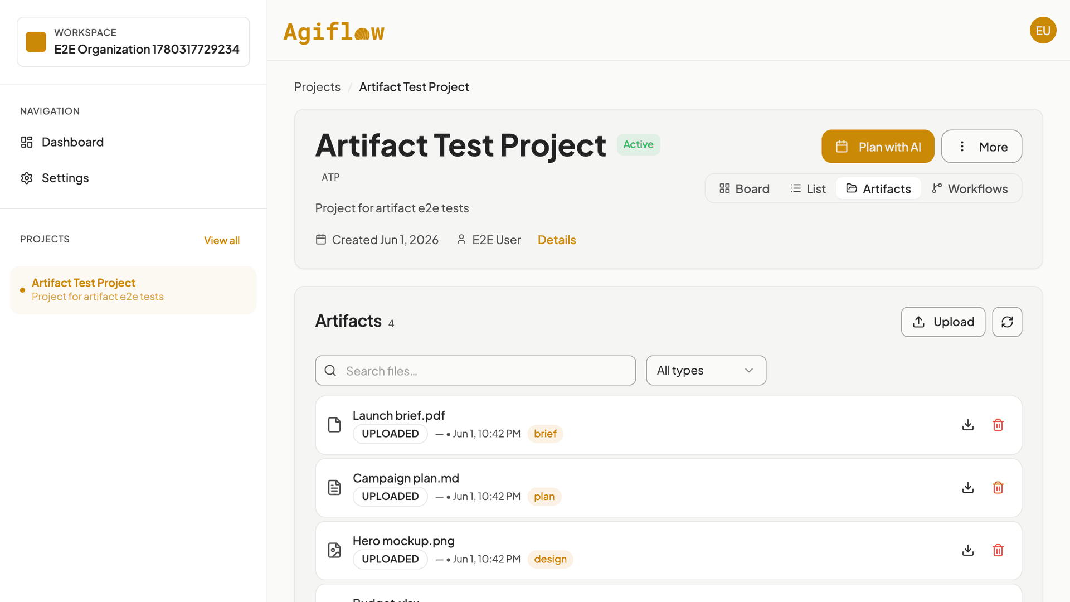Viewport: 1070px width, 602px height.
Task: Click the brief tag on Launch brief.pdf
Action: 545,434
